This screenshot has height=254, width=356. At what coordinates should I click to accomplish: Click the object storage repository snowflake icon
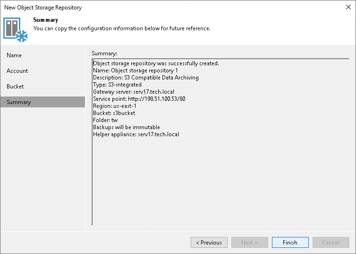(16, 29)
